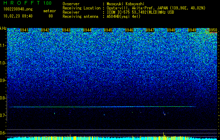Click the A504HB(yagi 4el) antenna text

tap(123, 16)
